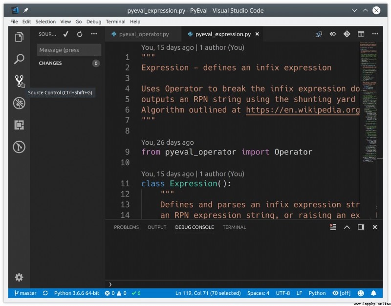
Task: Open the View menu
Action: (65, 22)
